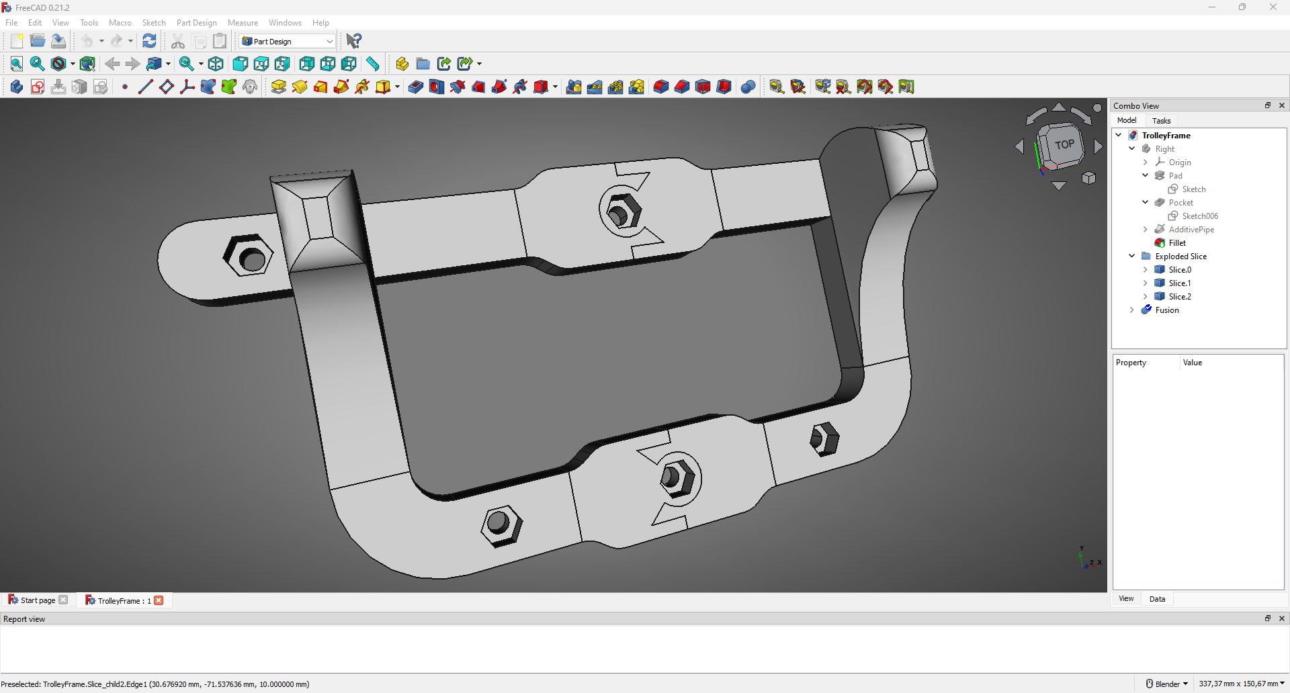Viewport: 1290px width, 693px height.
Task: Set view to Bottom
Action: [x=328, y=64]
